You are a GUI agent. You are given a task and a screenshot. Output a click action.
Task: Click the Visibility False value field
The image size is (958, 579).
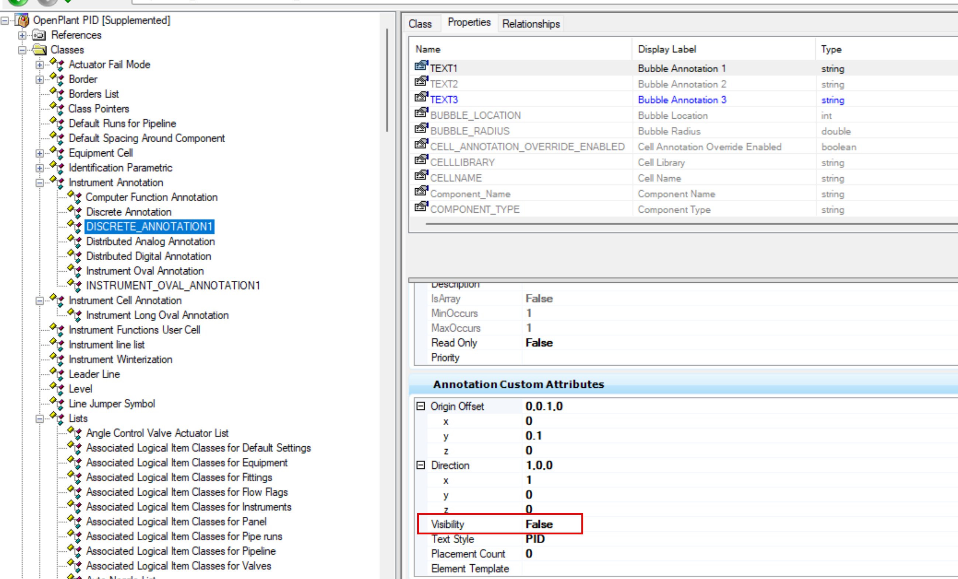pyautogui.click(x=539, y=524)
